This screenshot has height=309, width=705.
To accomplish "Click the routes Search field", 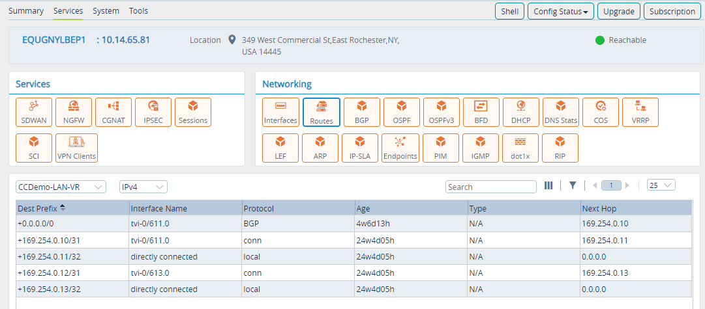I will (x=491, y=187).
